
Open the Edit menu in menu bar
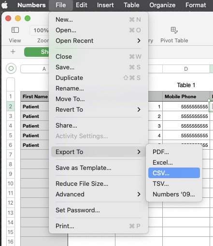[82, 5]
